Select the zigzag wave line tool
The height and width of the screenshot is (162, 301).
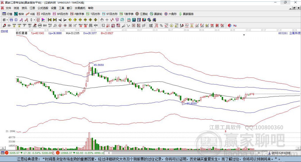pos(128,25)
